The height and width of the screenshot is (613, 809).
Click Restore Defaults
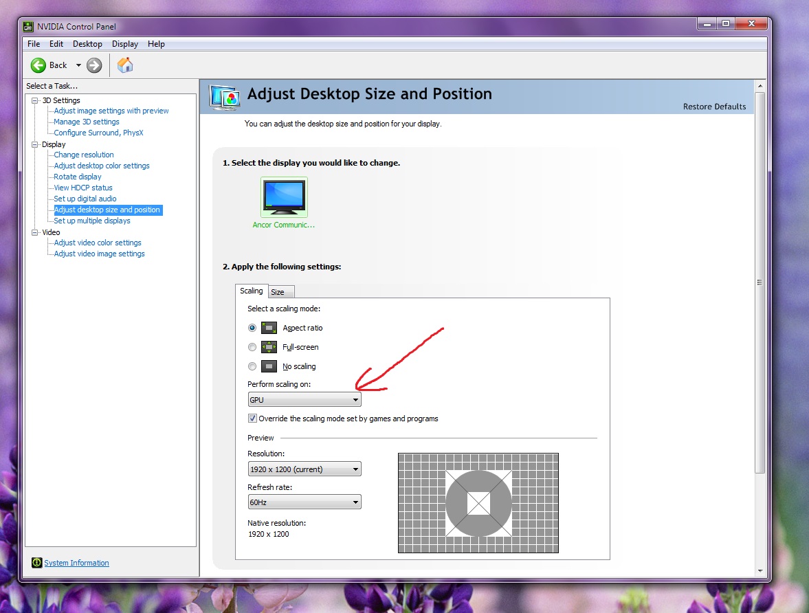[x=714, y=107]
